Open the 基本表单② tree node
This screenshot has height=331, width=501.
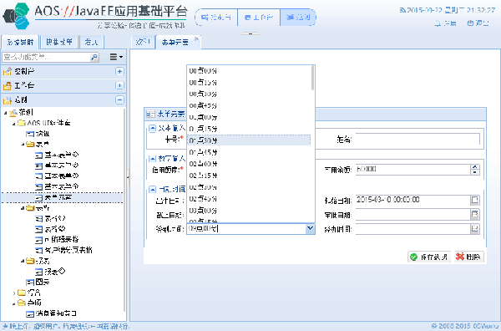[x=61, y=165]
